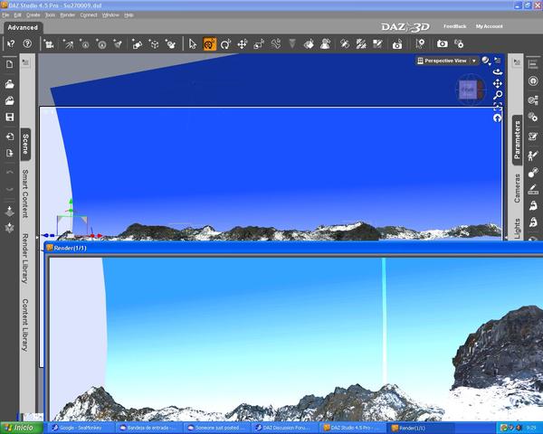Switch to DAZ Discussion Forum taskbar item

(285, 428)
